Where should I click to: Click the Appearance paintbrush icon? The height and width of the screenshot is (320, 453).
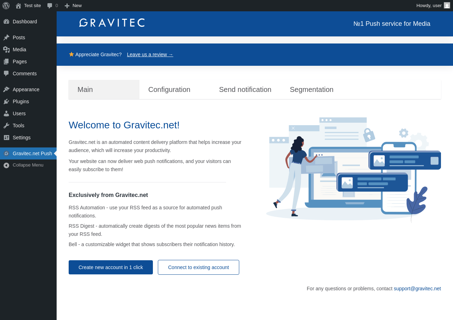coord(6,89)
